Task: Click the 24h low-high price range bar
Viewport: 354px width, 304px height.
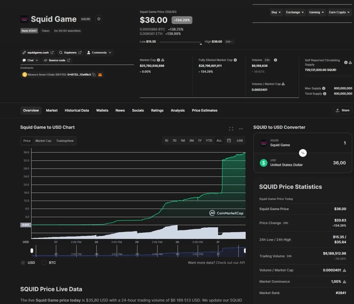Action: [180, 42]
